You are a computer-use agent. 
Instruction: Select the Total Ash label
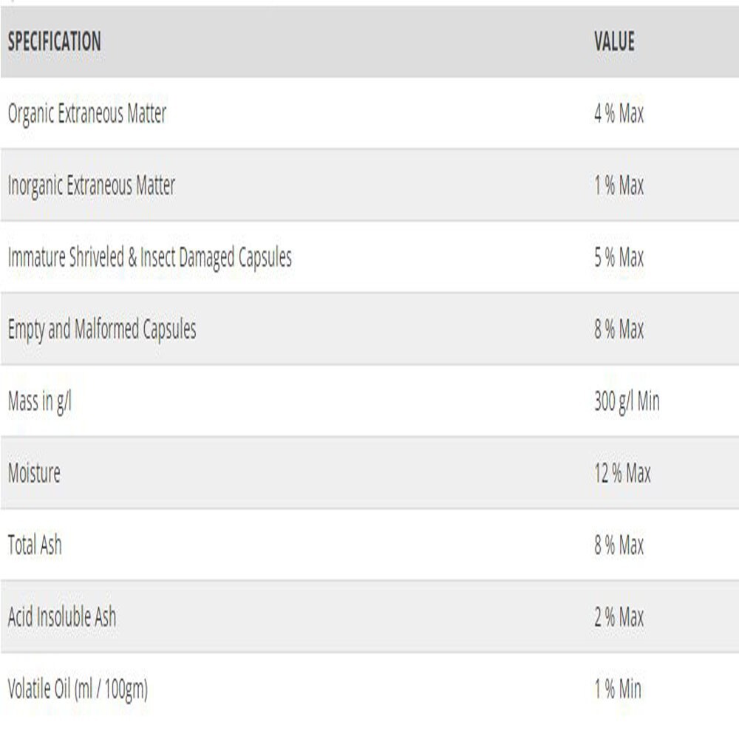click(x=35, y=545)
